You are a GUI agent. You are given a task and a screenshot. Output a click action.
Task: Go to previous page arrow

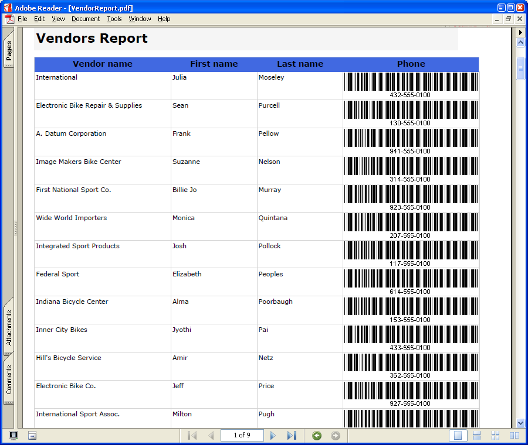(x=211, y=436)
